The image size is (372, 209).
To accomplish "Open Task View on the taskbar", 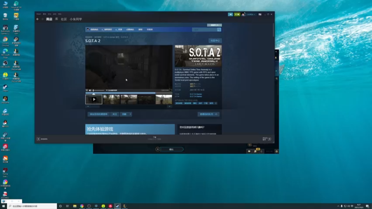I will pos(67,206).
